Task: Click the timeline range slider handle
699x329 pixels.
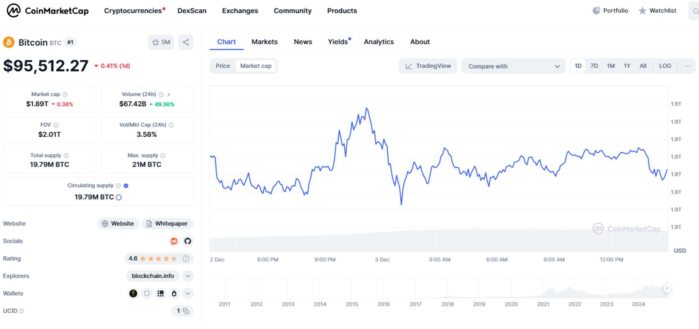Action: [x=667, y=288]
